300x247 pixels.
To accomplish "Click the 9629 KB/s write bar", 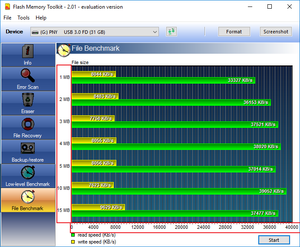I will [99, 207].
